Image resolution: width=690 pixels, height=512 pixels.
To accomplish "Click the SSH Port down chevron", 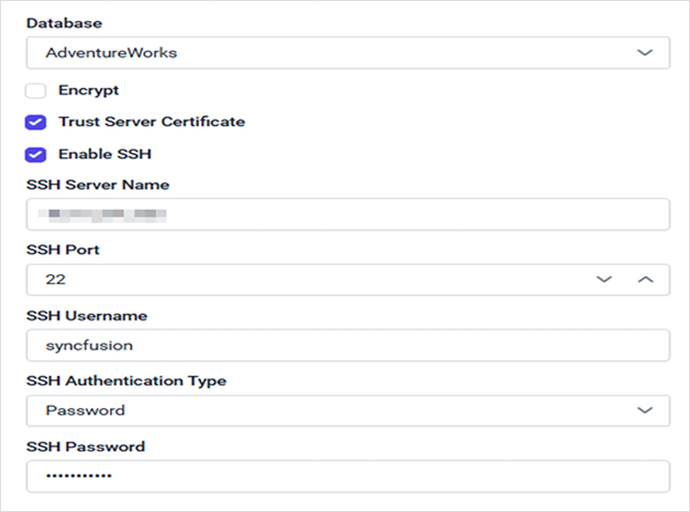I will [x=604, y=280].
